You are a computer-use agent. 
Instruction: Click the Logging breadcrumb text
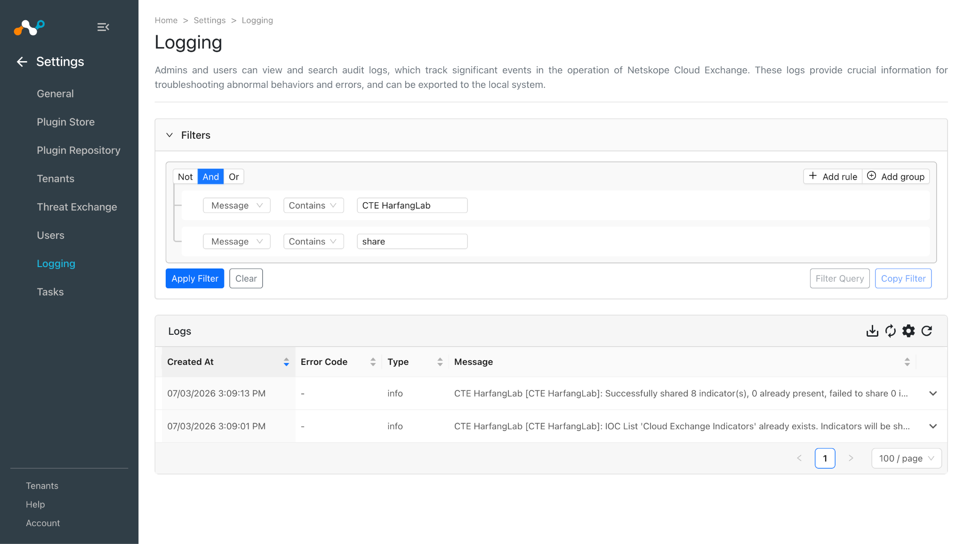[257, 20]
